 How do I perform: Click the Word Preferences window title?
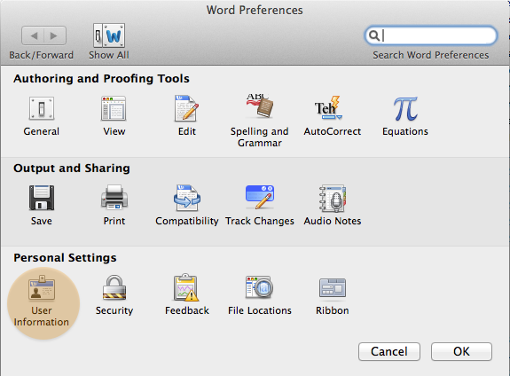pos(255,10)
